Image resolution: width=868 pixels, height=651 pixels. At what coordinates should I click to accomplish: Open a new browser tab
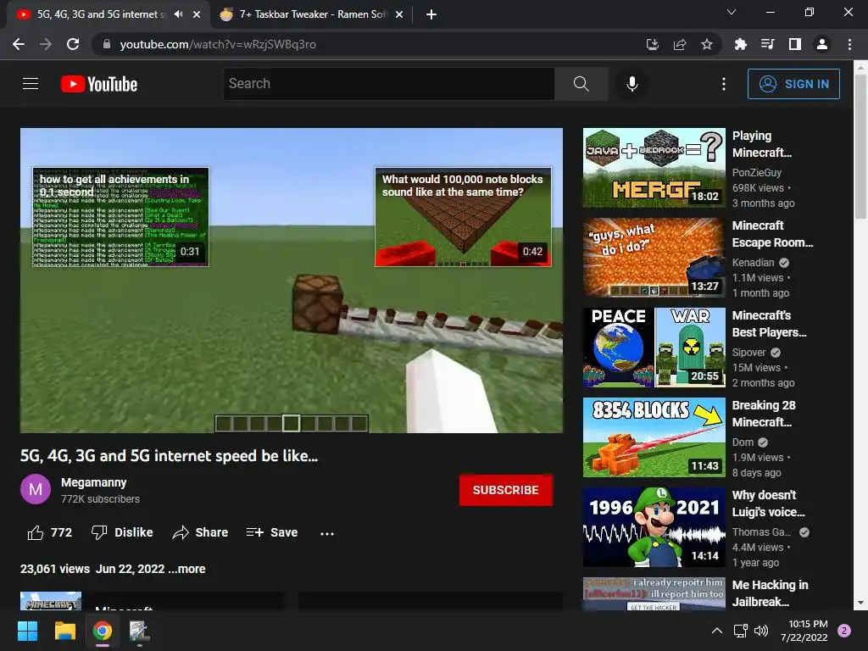(431, 14)
